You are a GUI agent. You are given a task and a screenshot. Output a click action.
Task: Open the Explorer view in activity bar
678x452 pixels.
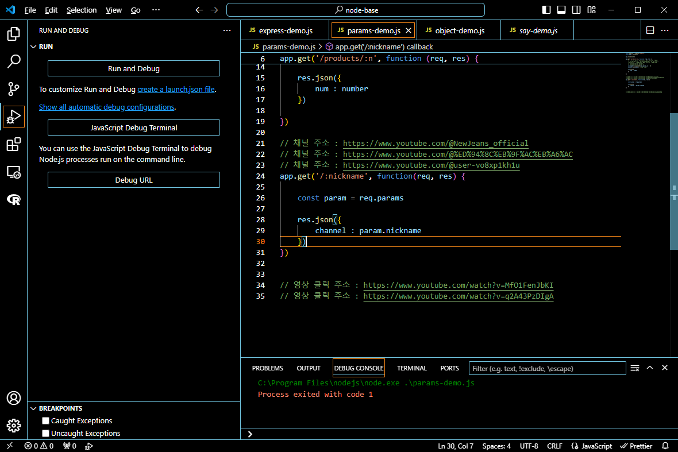pyautogui.click(x=13, y=34)
